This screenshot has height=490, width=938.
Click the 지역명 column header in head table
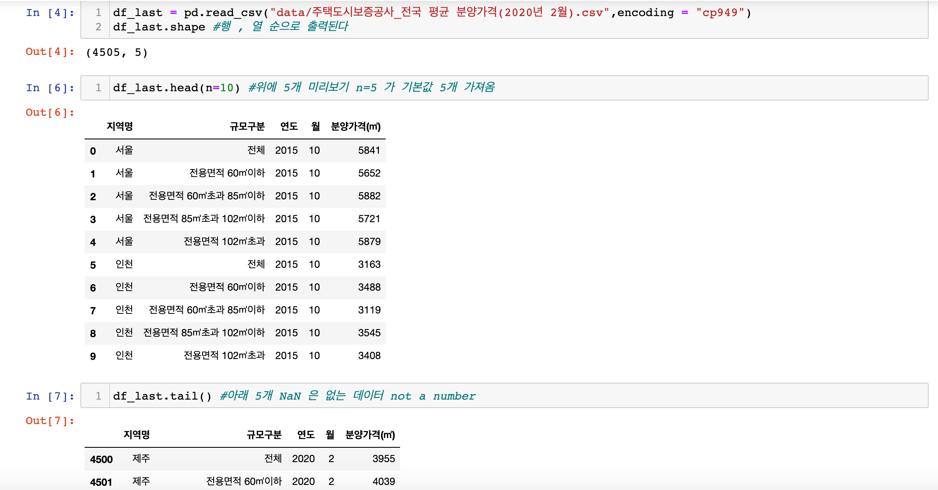[x=120, y=126]
